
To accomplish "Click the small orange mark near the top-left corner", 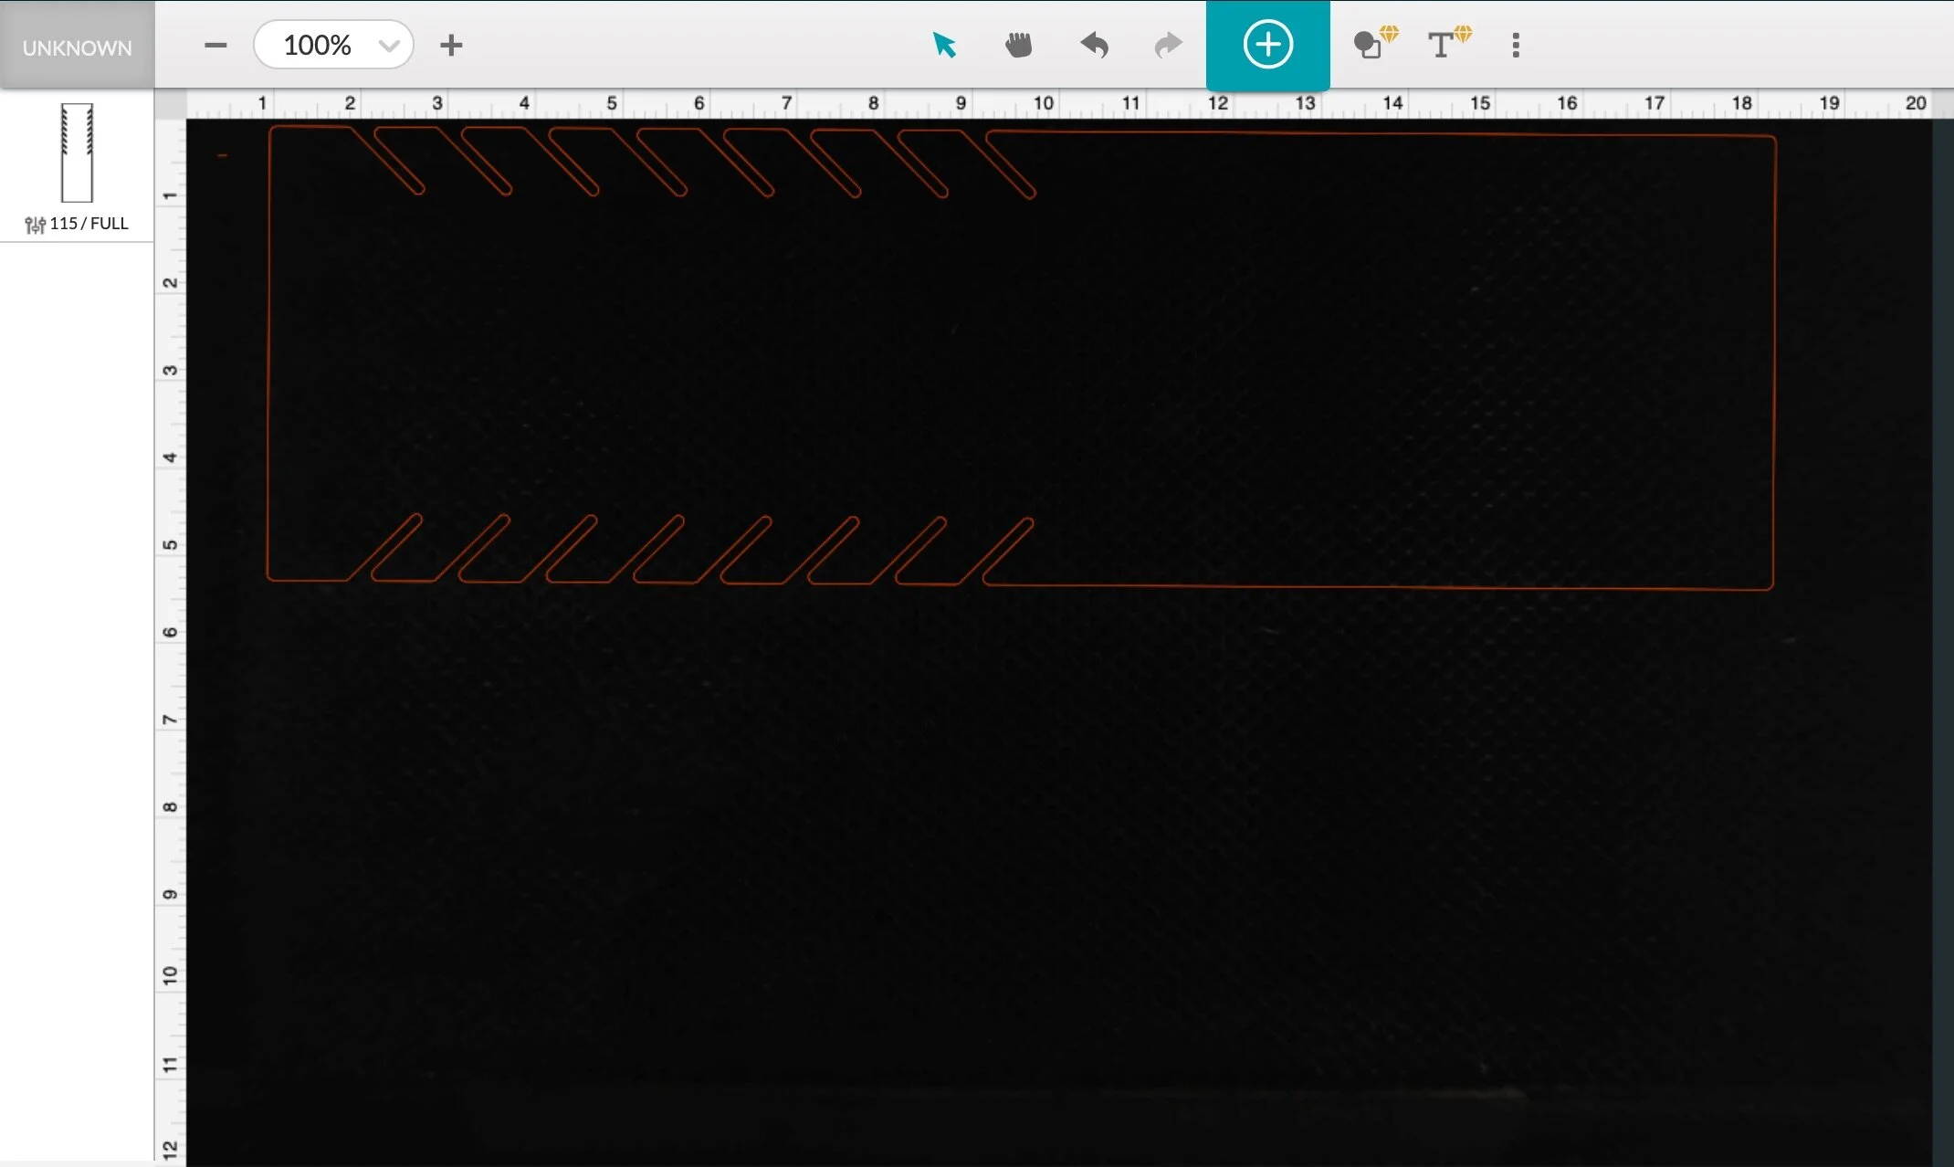I will coord(222,156).
